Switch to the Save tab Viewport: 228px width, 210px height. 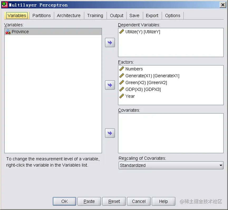134,15
